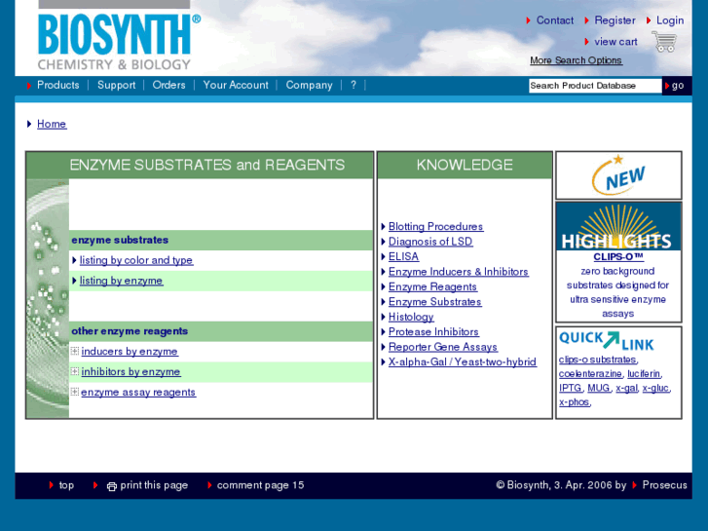Open Blotting Procedures
The height and width of the screenshot is (531, 708).
tap(435, 226)
